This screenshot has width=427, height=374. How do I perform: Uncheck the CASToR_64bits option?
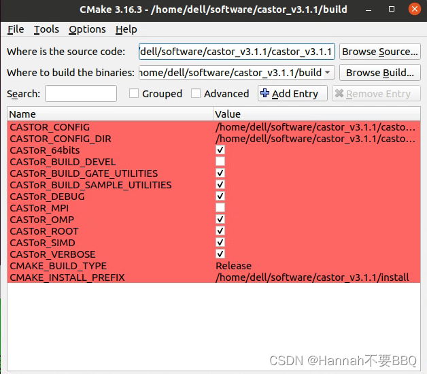pos(220,150)
